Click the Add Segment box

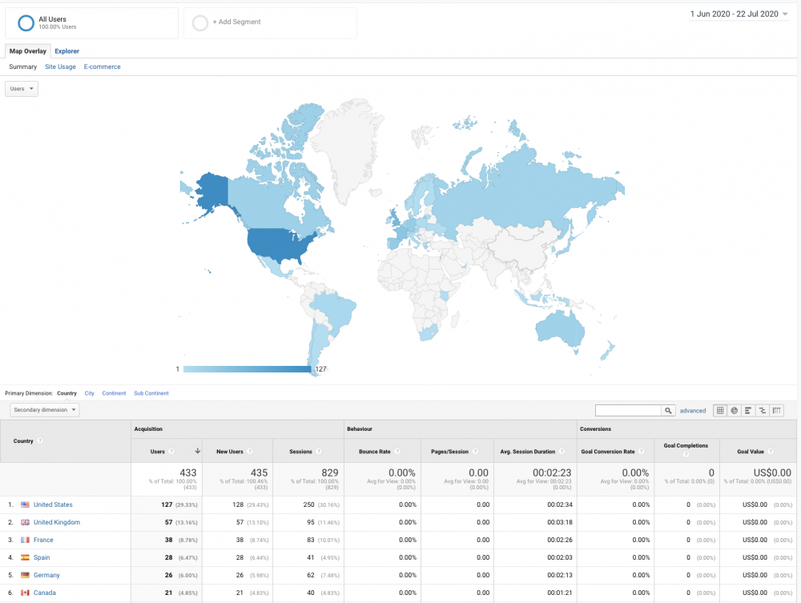(x=270, y=22)
